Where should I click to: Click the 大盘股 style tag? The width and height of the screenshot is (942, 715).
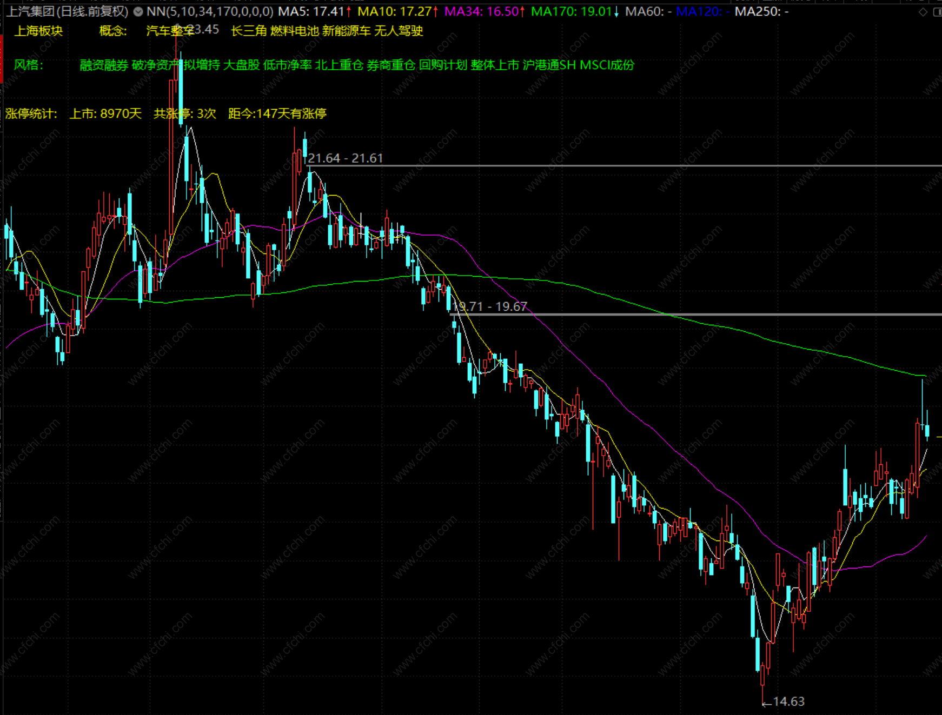click(x=242, y=65)
